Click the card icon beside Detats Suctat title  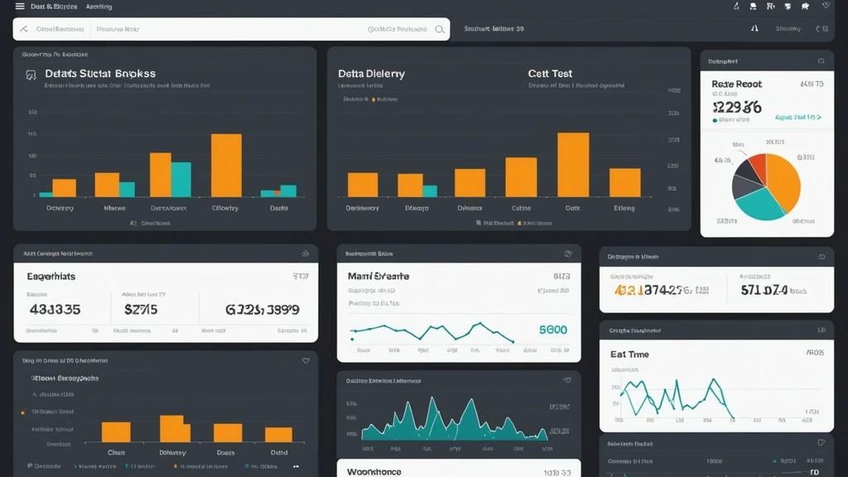coord(31,75)
